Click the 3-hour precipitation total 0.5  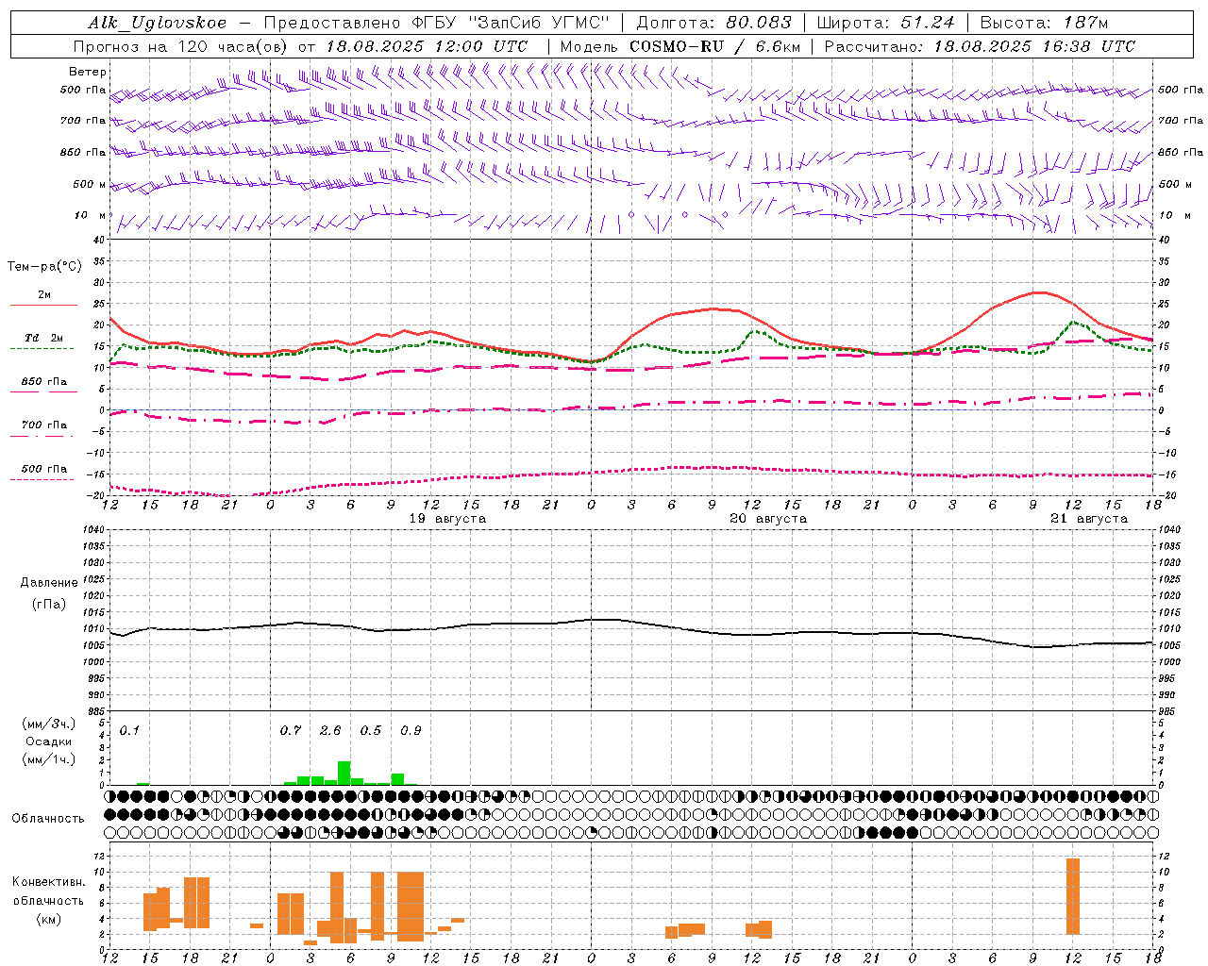(x=371, y=731)
